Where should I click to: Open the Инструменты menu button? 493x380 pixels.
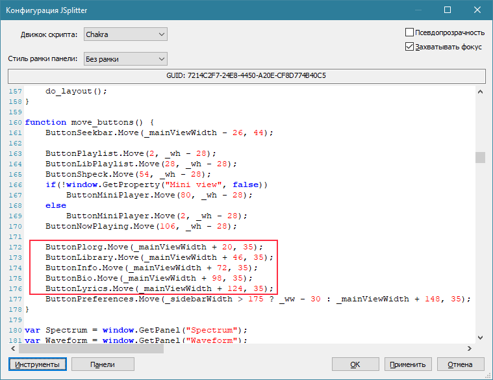tap(38, 364)
